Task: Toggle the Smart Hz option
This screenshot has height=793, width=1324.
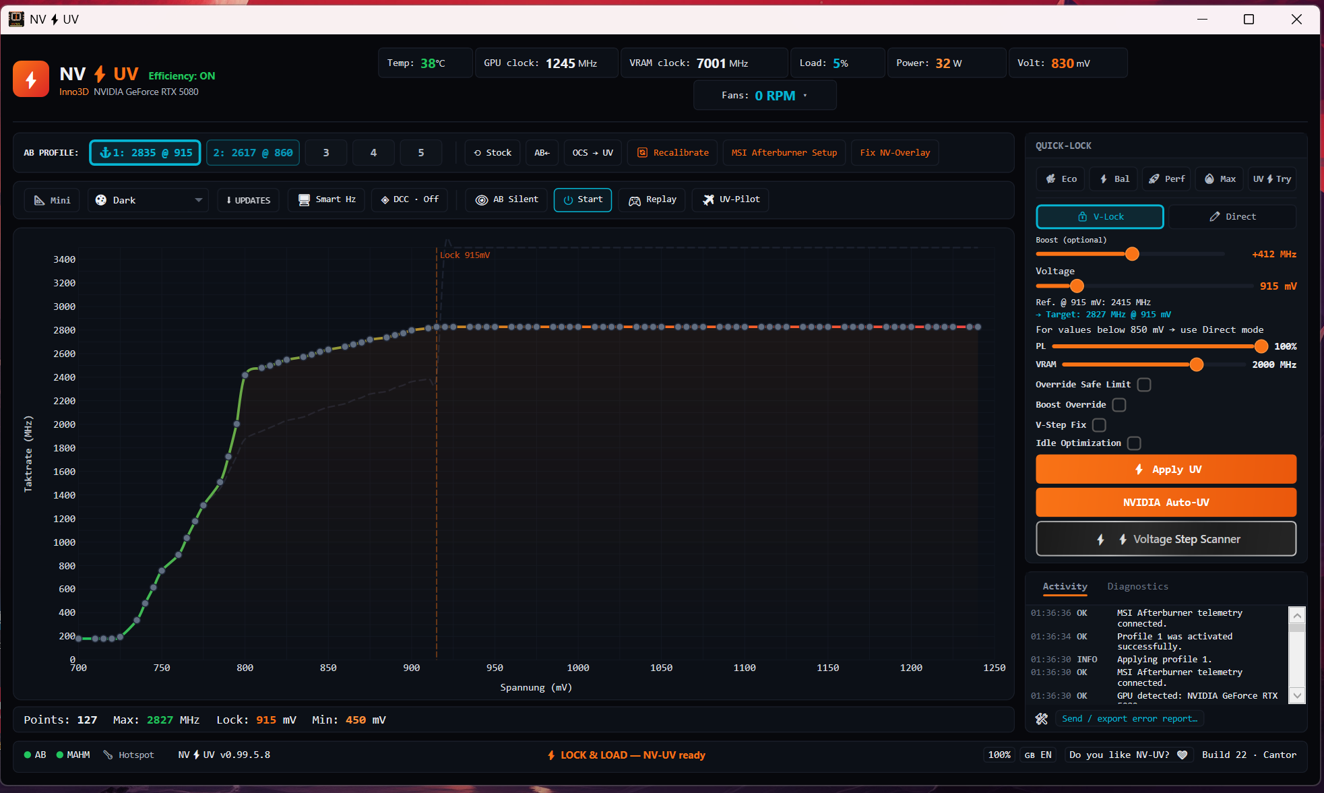Action: tap(327, 199)
